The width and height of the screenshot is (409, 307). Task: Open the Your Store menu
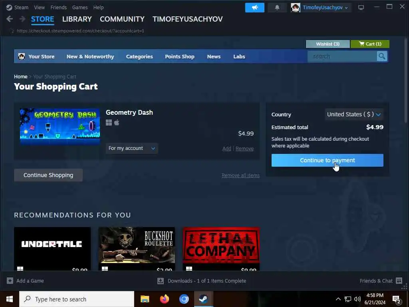tap(41, 56)
